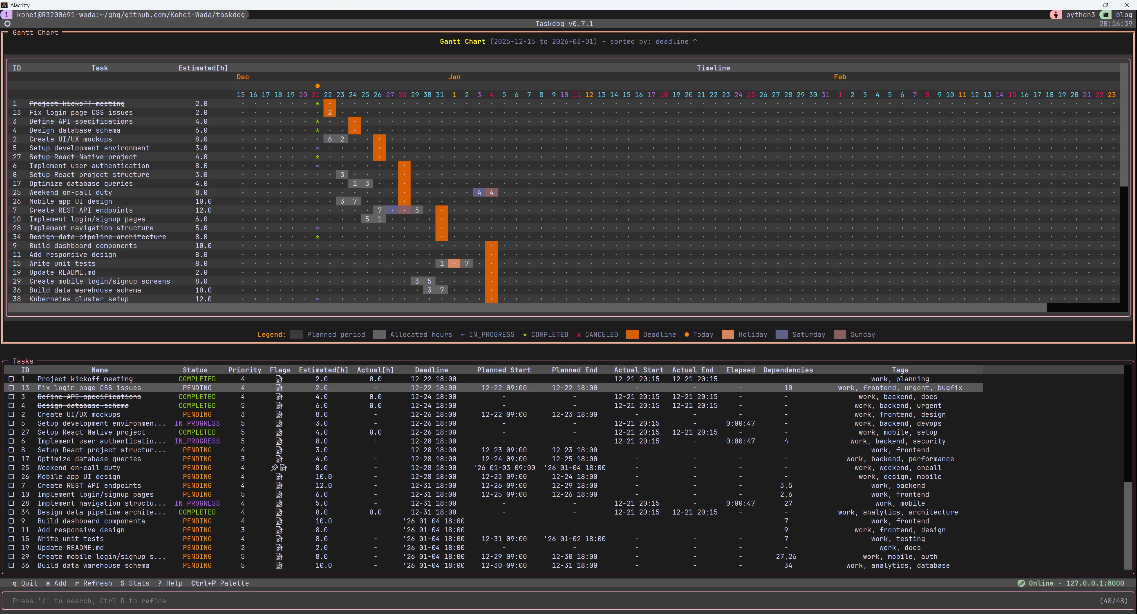Viewport: 1137px width, 614px height.
Task: Tick the checkbox for Build data warehouse schema
Action: click(x=12, y=565)
